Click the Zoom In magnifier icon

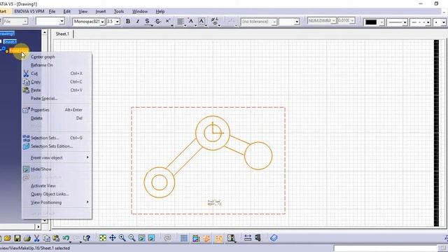coord(122,238)
